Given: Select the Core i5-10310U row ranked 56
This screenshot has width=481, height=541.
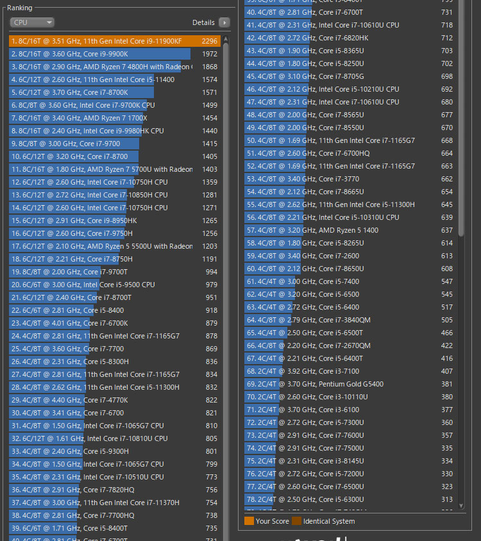Looking at the screenshot, I should click(350, 217).
